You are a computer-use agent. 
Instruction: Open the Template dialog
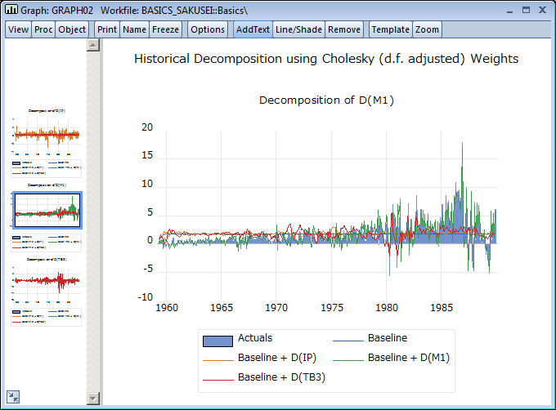coord(390,29)
